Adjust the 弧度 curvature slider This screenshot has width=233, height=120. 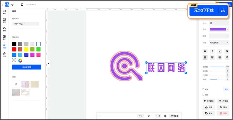click(217, 79)
